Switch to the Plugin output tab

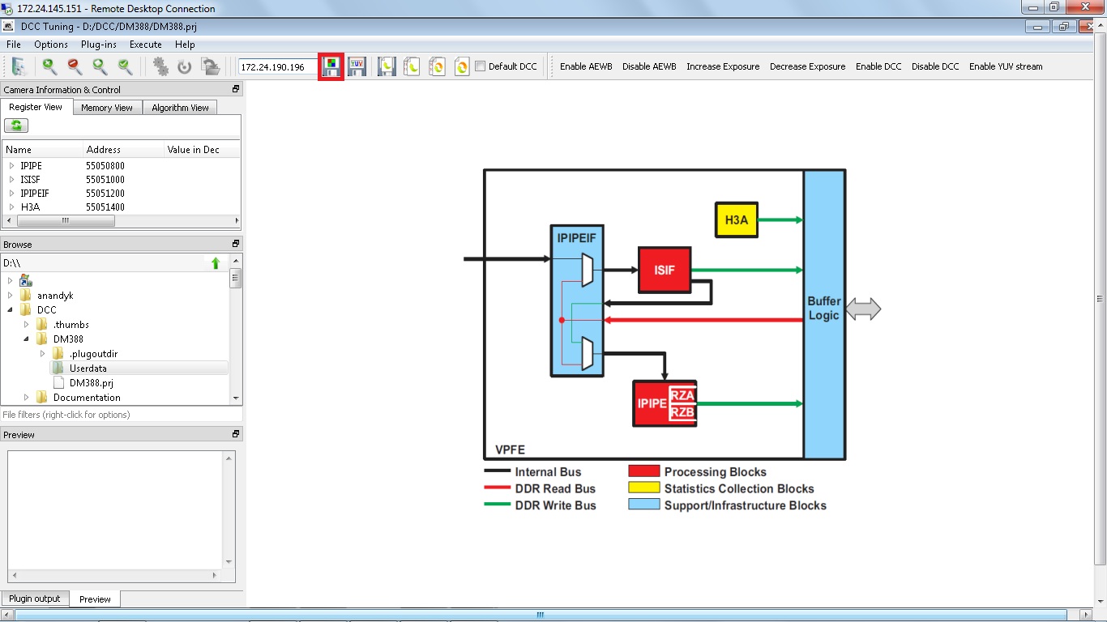tap(35, 599)
